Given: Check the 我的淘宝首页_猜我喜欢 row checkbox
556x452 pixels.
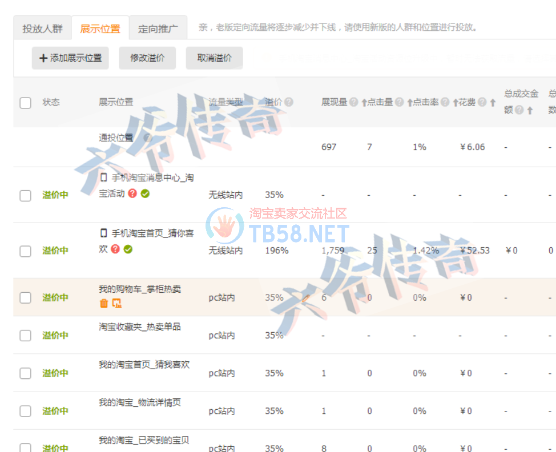Looking at the screenshot, I should tap(25, 373).
